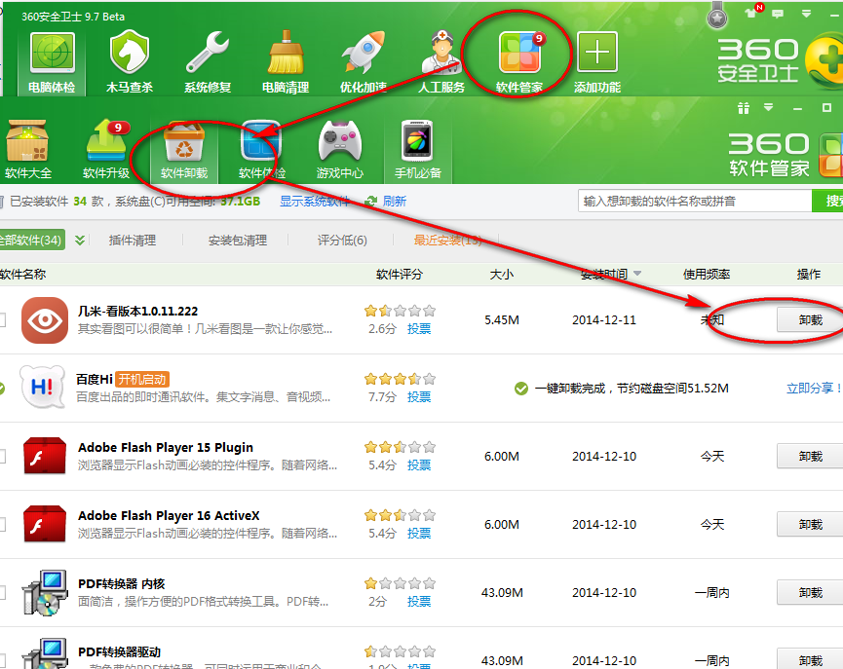
Task: Click 百度Hi app icon
Action: (43, 388)
